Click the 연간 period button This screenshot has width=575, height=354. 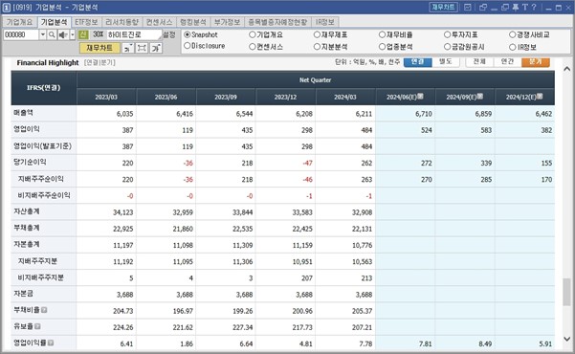(507, 61)
